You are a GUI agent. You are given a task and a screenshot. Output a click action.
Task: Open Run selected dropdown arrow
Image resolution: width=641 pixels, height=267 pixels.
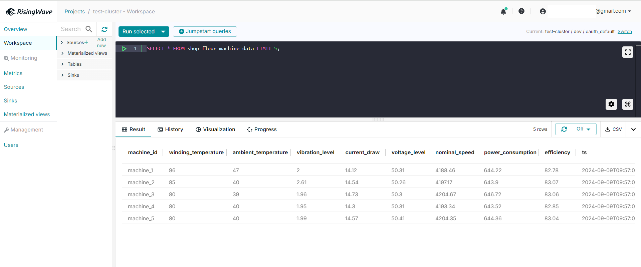[x=163, y=32]
